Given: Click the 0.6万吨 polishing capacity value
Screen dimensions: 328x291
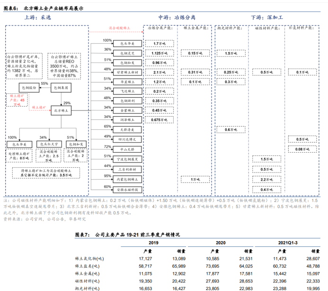Looking at the screenshot, I should click(x=231, y=130).
